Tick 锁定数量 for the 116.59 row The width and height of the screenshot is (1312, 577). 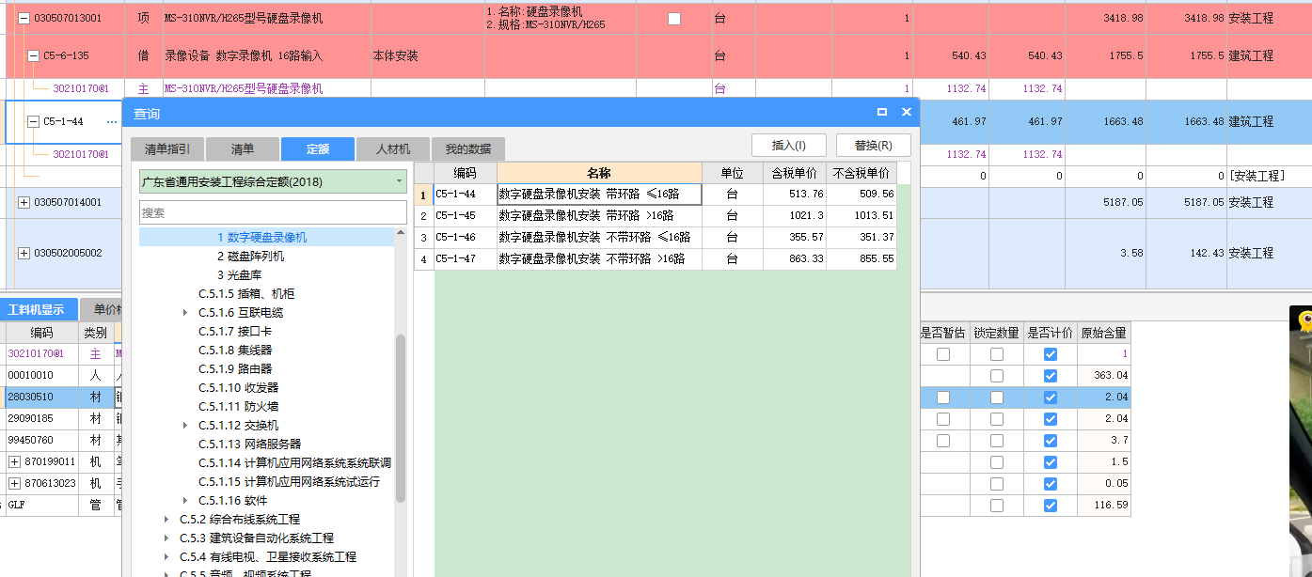click(x=997, y=506)
